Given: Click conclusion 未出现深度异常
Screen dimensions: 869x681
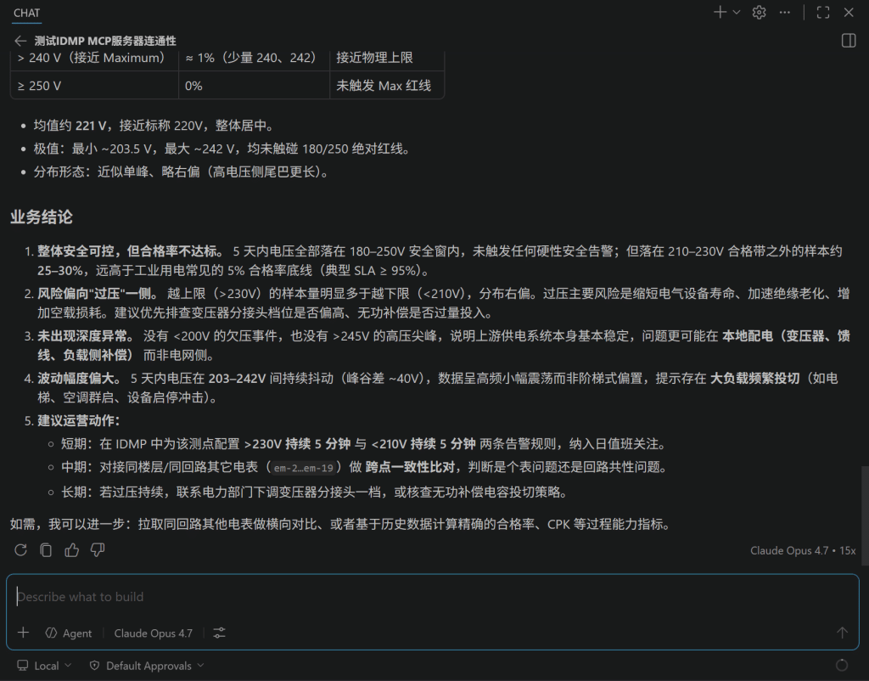Looking at the screenshot, I should pos(443,345).
